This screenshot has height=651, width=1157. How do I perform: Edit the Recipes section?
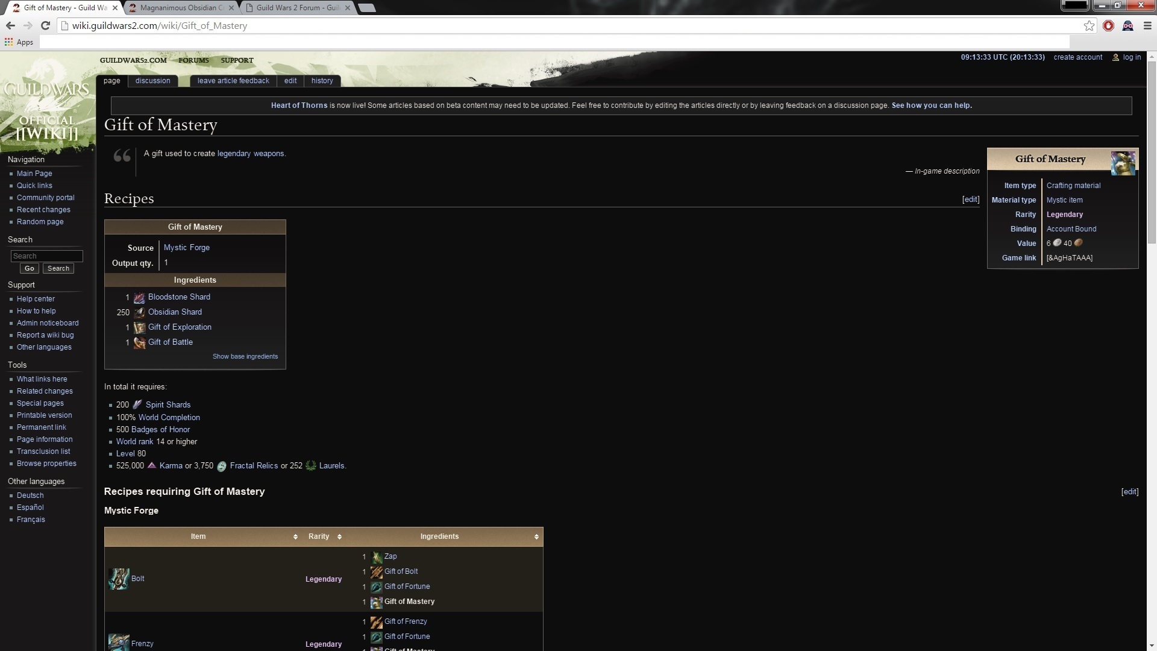(970, 200)
